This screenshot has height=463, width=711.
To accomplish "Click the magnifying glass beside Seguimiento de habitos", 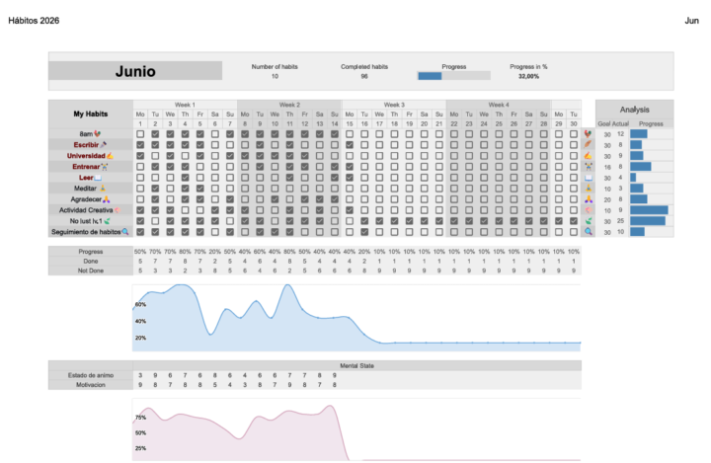I will click(125, 232).
